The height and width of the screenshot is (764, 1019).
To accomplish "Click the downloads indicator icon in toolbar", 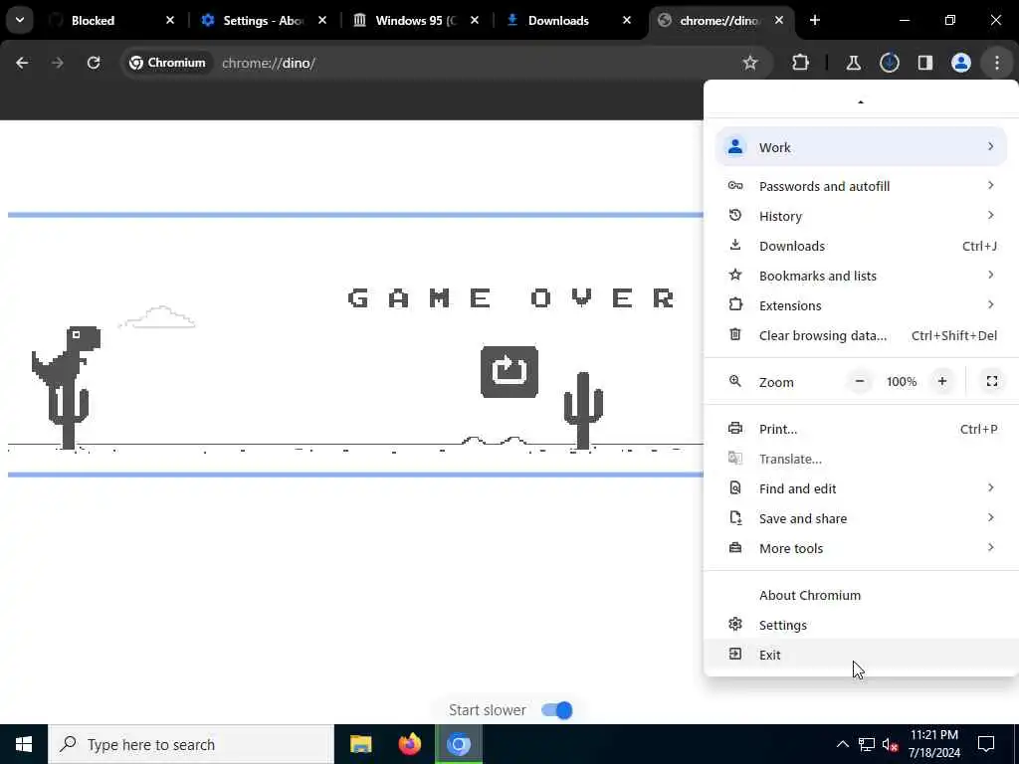I will point(889,63).
